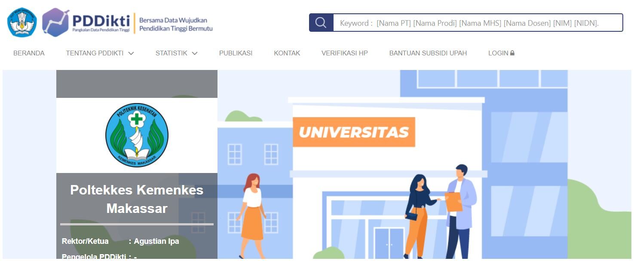Click the Tut Wuri Handayani ministry logo
This screenshot has height=261, width=637.
click(22, 22)
